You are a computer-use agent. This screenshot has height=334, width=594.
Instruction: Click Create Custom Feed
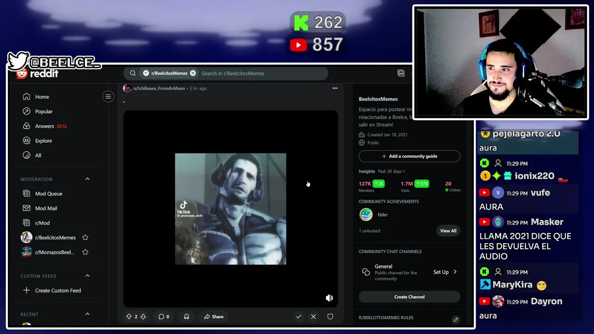tap(58, 290)
